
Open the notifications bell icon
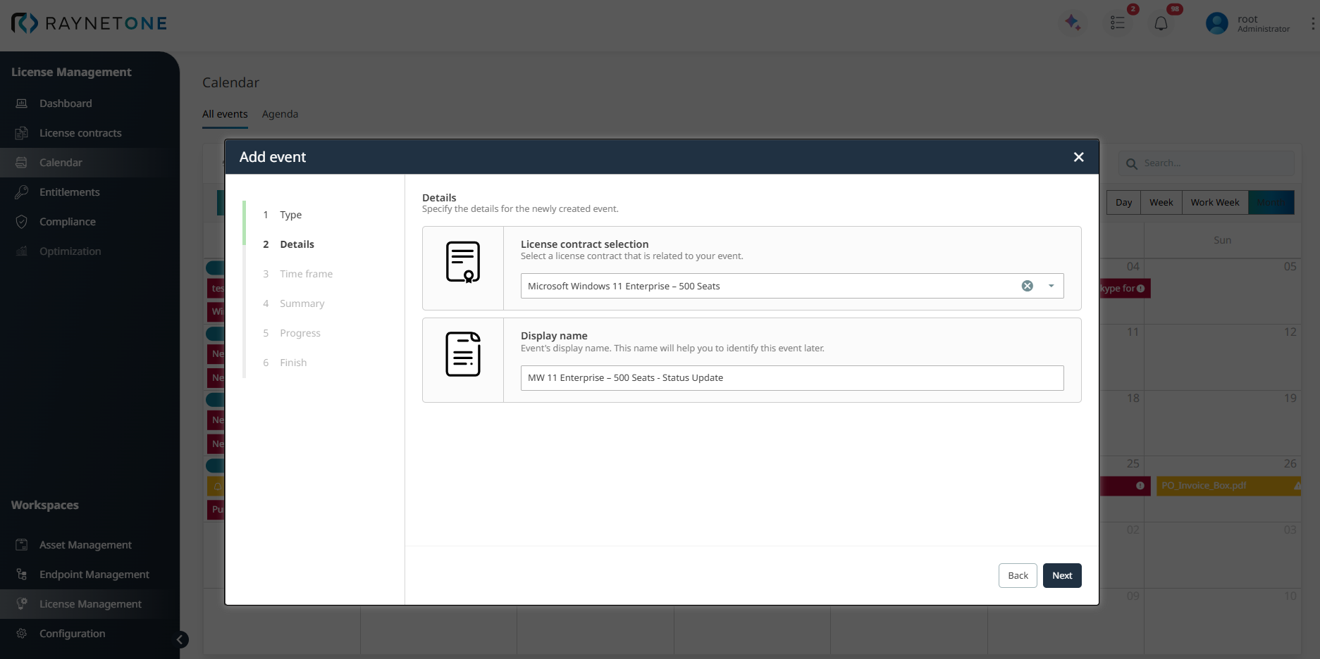[1161, 23]
